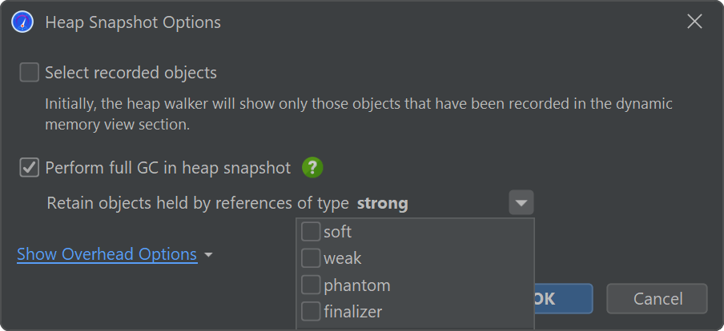Click the finalizer label in the list
The image size is (724, 331).
352,312
